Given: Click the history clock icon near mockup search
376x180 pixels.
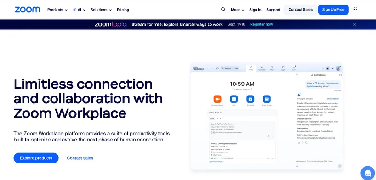Looking at the screenshot, I should click(x=218, y=68).
